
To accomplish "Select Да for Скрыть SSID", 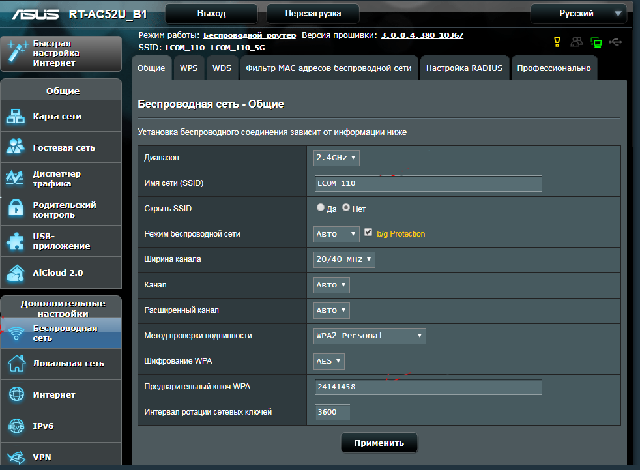I will pyautogui.click(x=321, y=207).
